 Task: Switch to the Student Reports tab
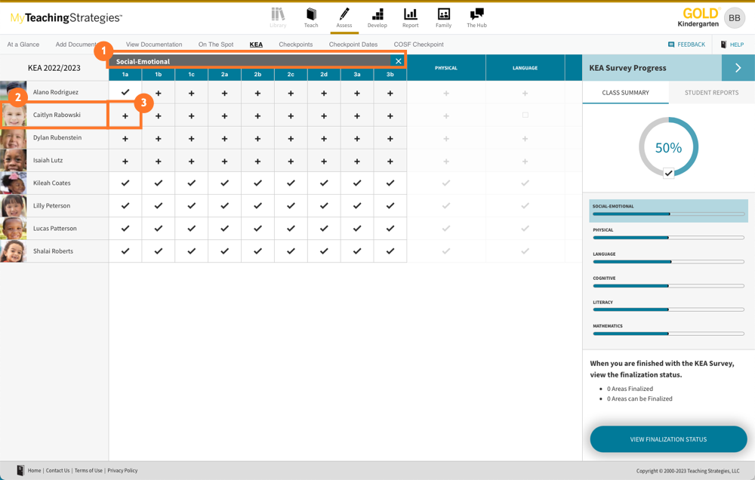click(x=711, y=93)
